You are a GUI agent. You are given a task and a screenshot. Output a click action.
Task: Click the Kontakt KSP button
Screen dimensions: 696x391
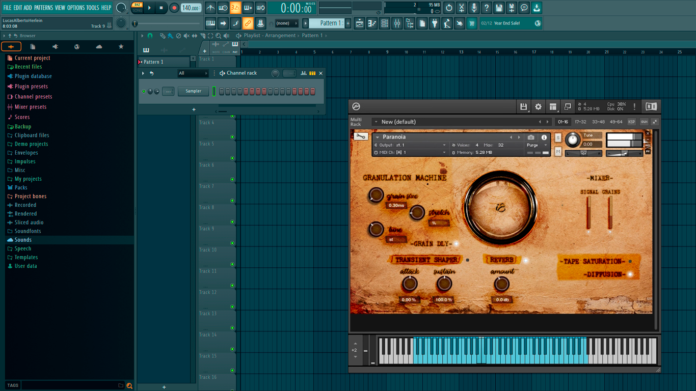(x=631, y=122)
